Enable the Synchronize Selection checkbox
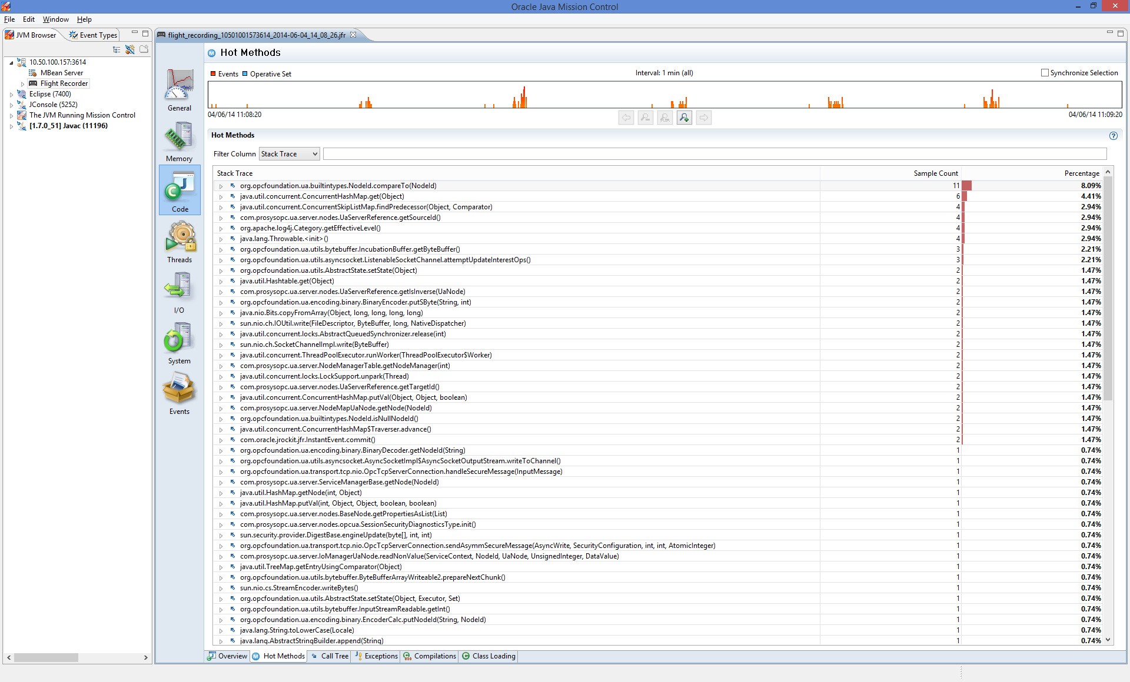 pos(1045,73)
